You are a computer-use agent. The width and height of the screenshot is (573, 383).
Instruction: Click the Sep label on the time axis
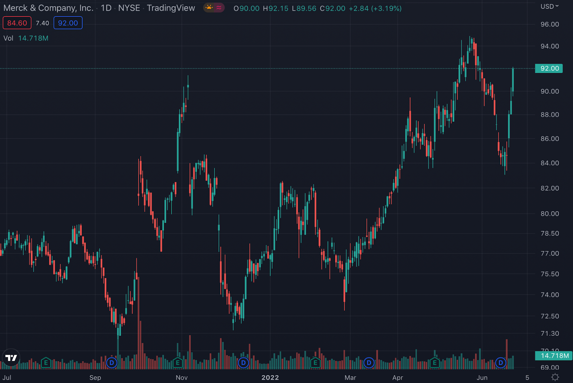pyautogui.click(x=95, y=378)
